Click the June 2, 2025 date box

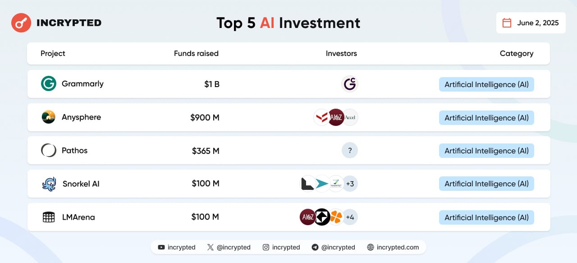pyautogui.click(x=531, y=23)
